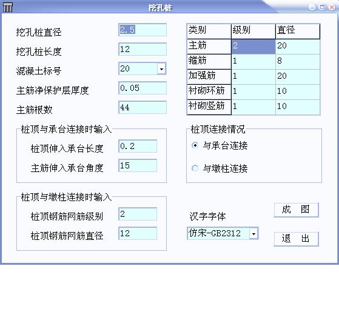This screenshot has width=339, height=312.
Task: Select the 主筋 级别 table cell
Action: tap(253, 47)
